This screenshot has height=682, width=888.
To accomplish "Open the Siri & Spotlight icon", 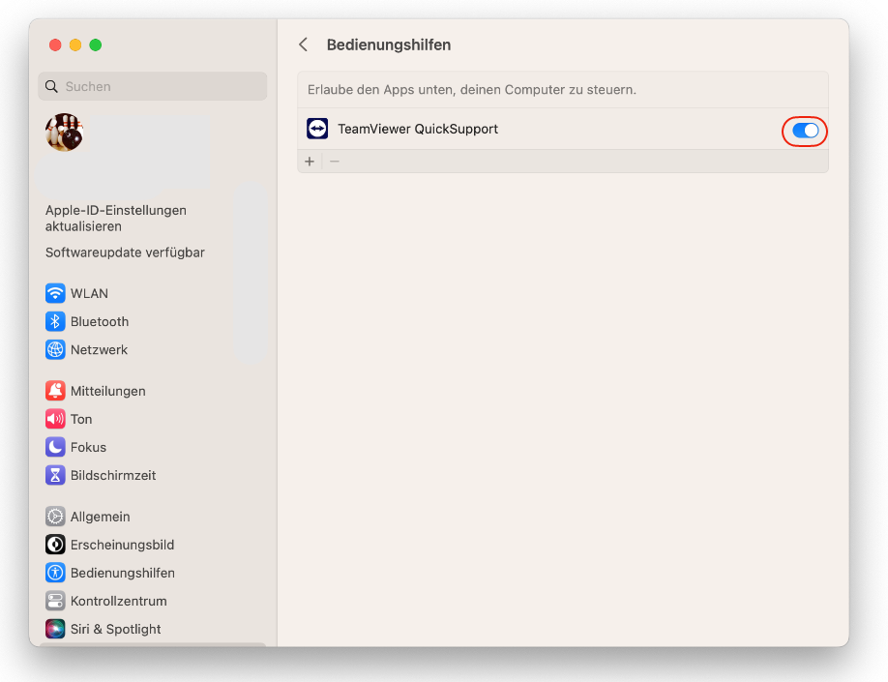I will click(x=55, y=629).
